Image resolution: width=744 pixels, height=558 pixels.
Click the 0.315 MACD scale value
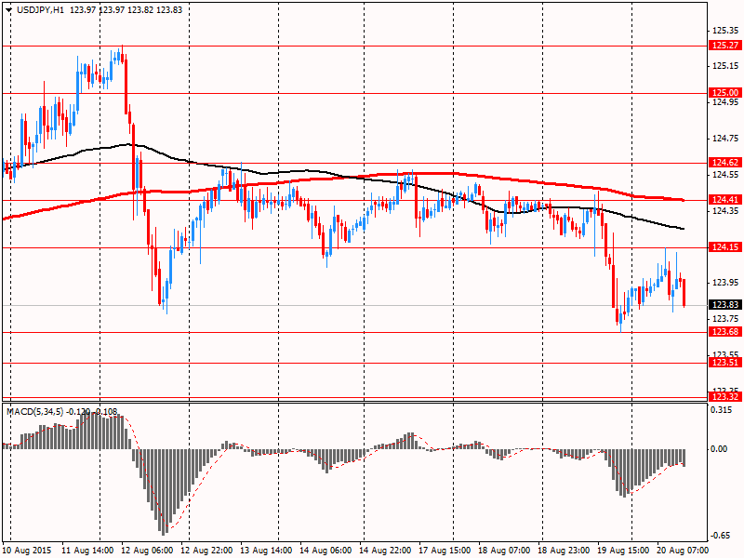(722, 410)
